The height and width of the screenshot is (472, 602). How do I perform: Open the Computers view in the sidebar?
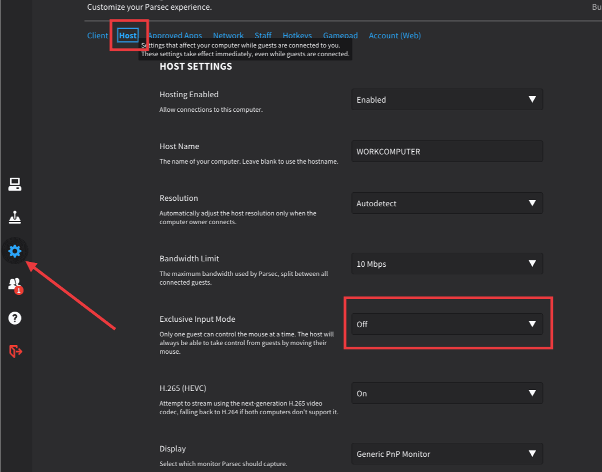tap(15, 185)
